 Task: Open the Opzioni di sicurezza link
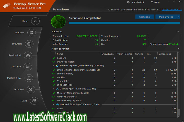[171, 10]
